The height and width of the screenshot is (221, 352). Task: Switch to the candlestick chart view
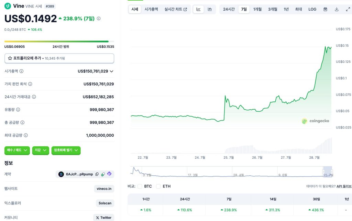pos(210,9)
